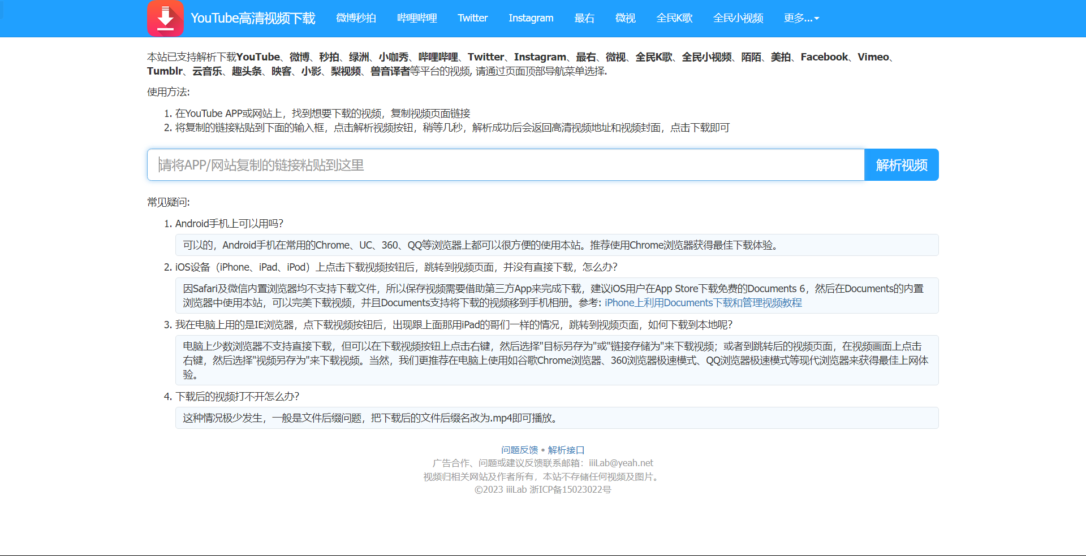
Task: Focus the video link paste input box
Action: pos(505,165)
